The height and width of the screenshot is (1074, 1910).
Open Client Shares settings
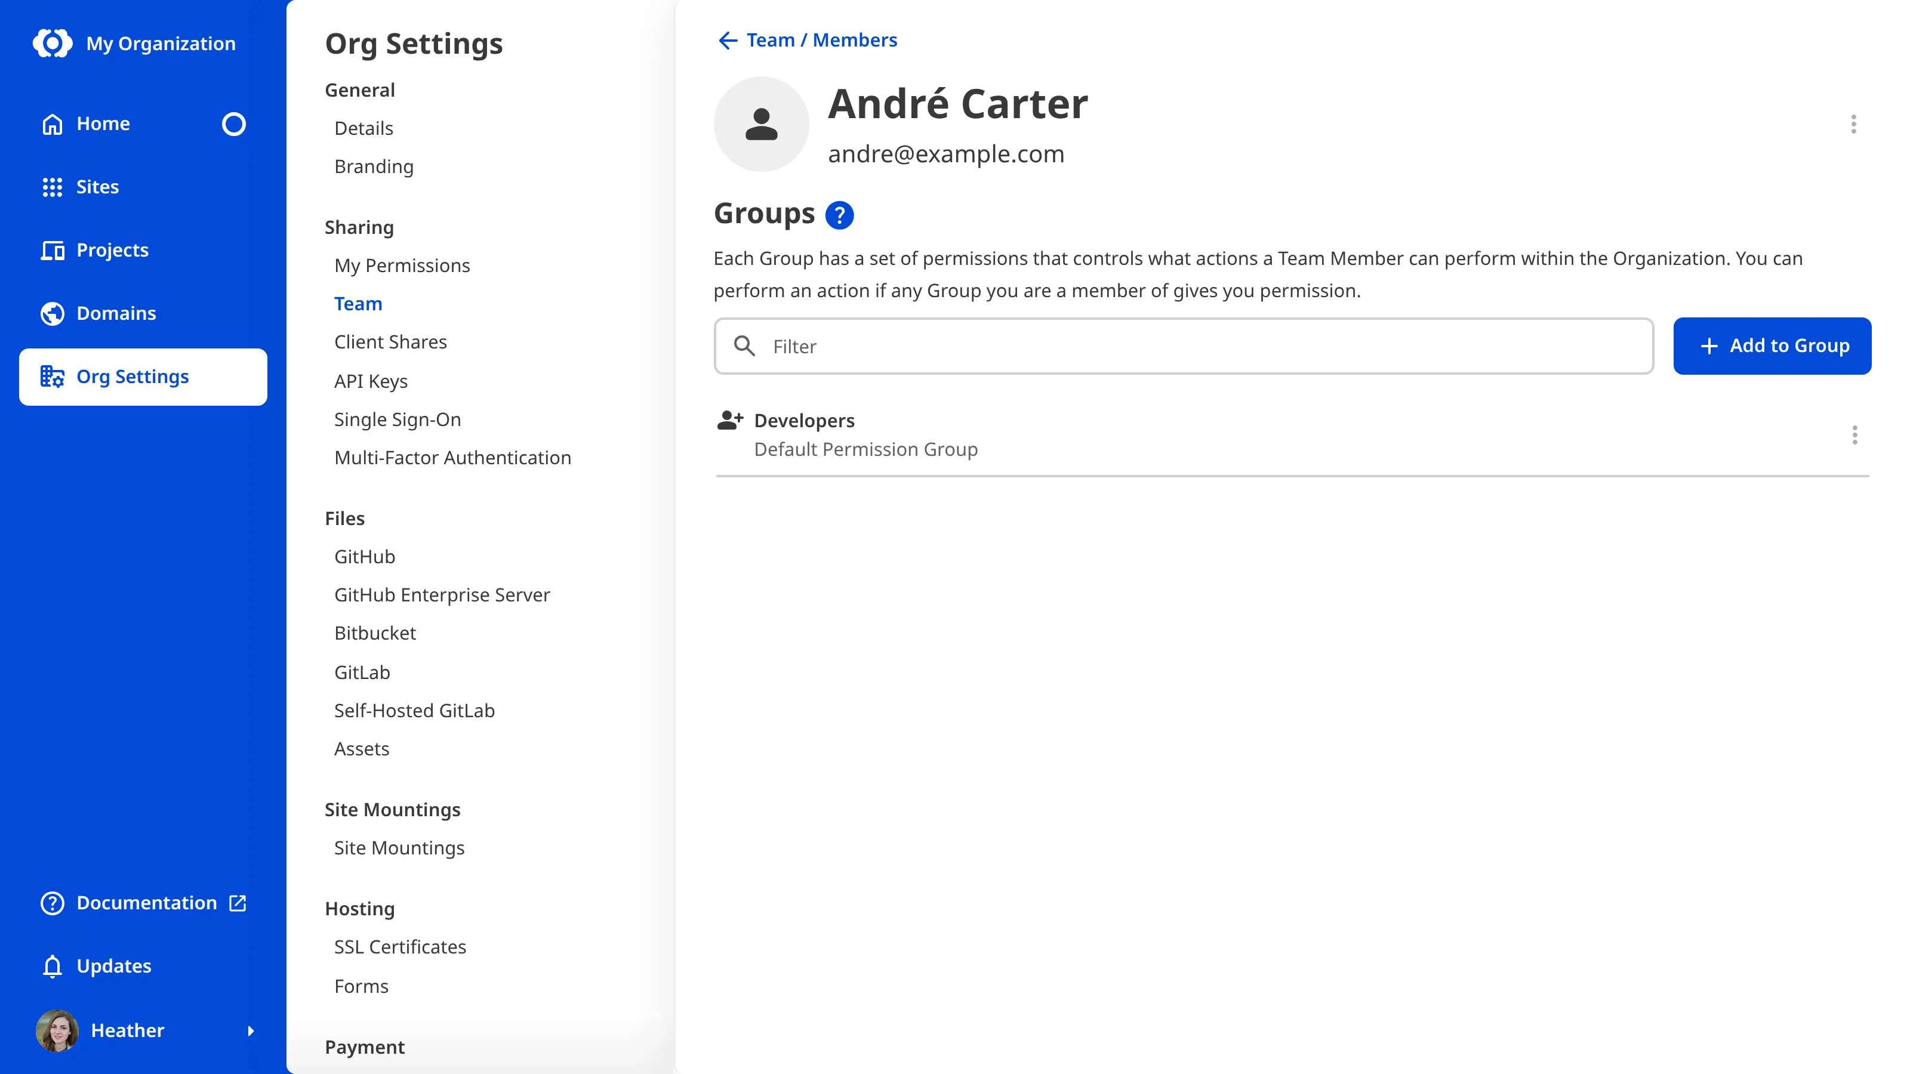[390, 342]
